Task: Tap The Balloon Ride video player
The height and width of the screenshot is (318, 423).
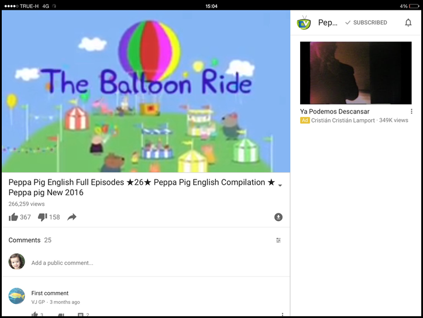Action: tap(146, 91)
